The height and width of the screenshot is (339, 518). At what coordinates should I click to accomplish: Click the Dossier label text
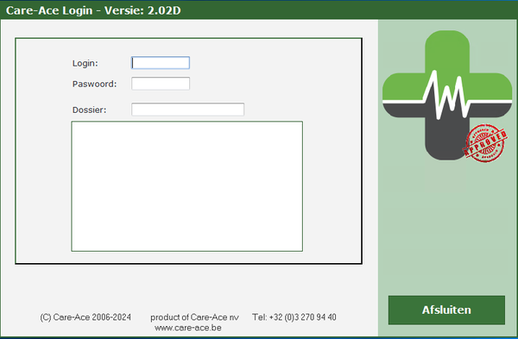[x=89, y=110]
